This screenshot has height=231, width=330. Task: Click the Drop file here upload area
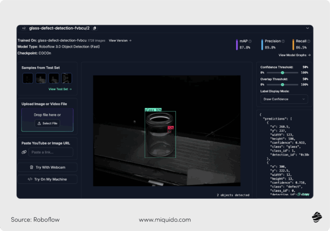point(47,120)
